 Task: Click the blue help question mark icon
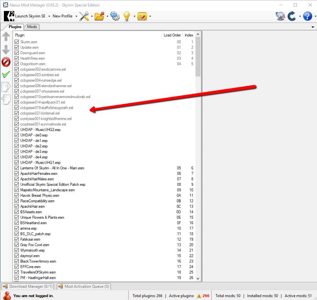(308, 16)
